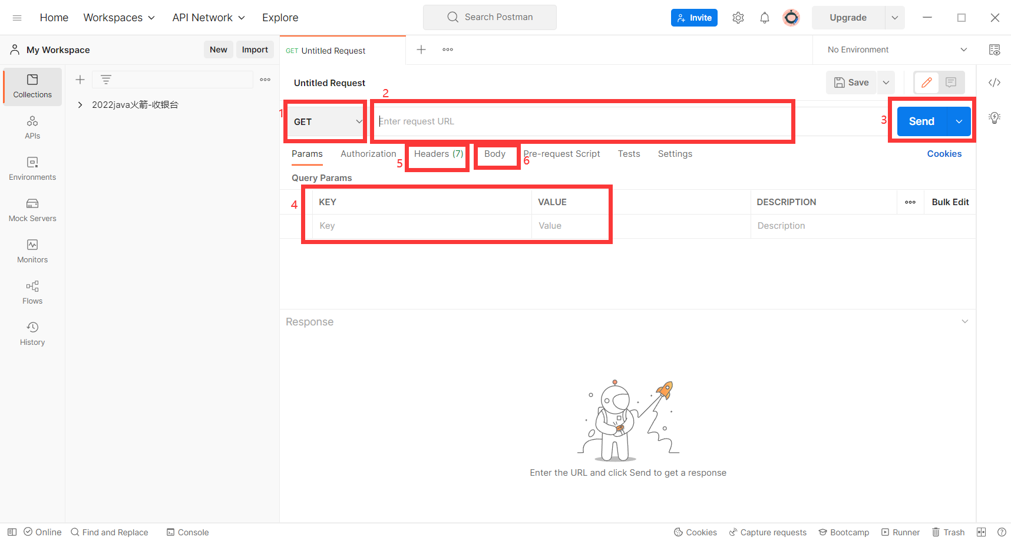
Task: Open Postman settings gear icon
Action: coord(738,18)
